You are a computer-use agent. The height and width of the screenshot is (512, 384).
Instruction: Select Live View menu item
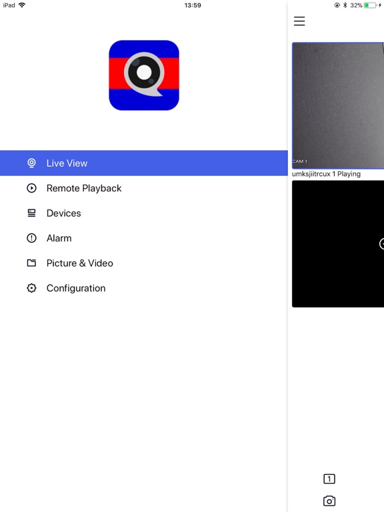tap(144, 163)
